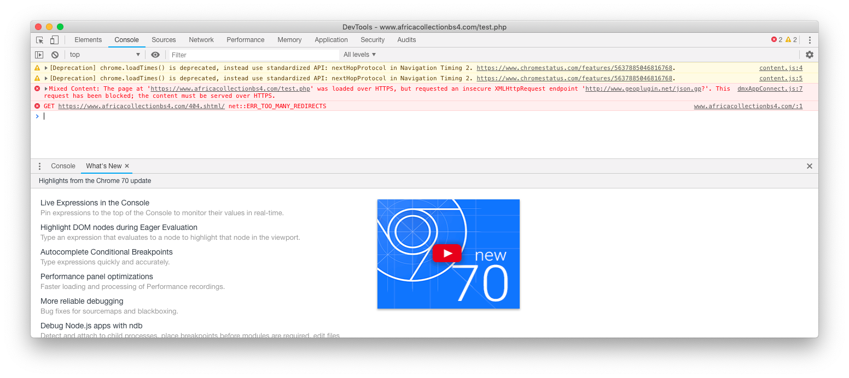Click 'Highlight DOM nodes during Eager Evaluation'

tap(119, 227)
